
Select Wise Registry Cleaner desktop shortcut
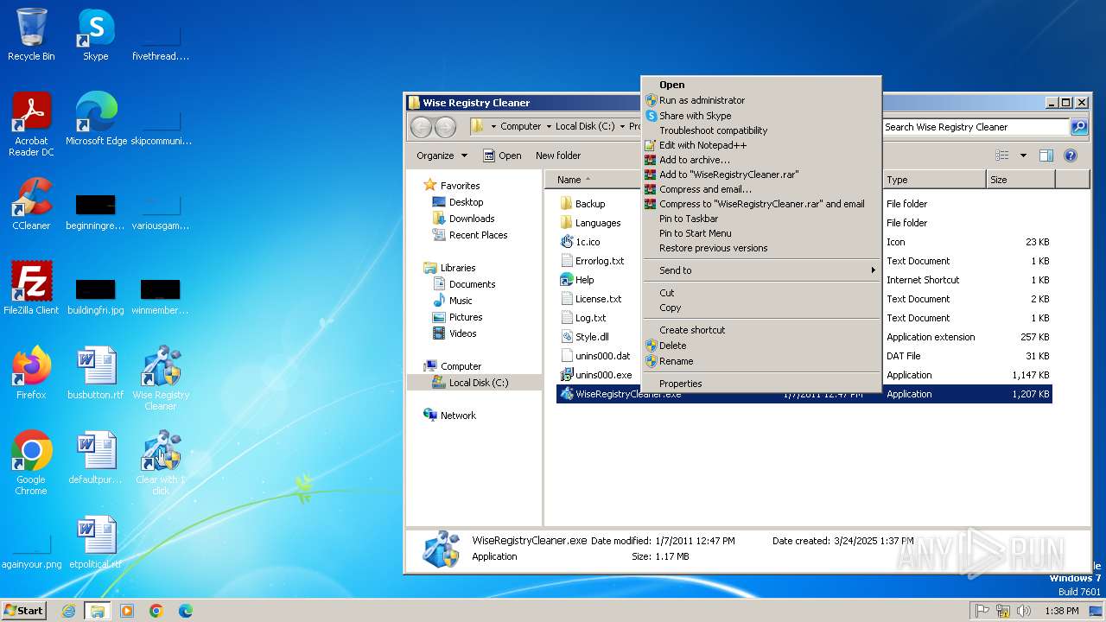[161, 378]
